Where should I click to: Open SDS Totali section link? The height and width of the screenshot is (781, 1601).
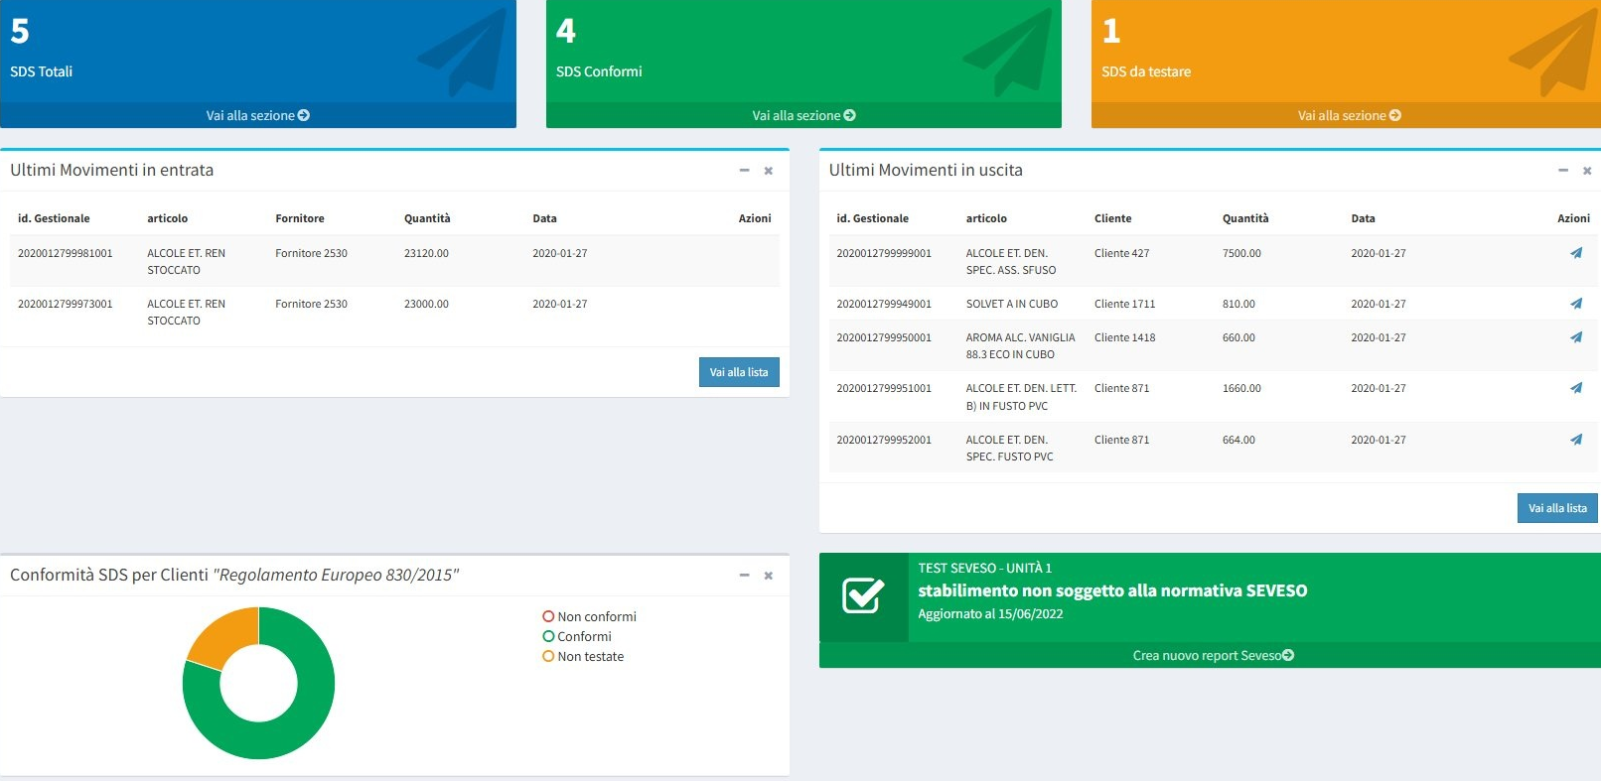[x=257, y=115]
